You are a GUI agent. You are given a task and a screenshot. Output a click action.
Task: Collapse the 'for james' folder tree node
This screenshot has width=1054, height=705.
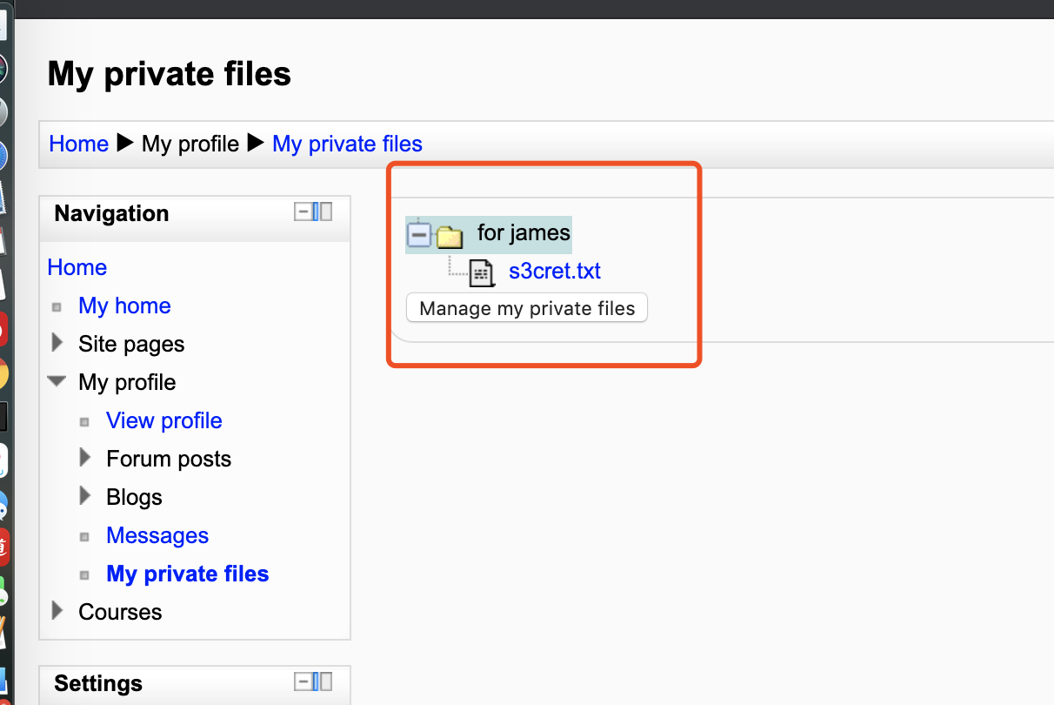click(419, 234)
